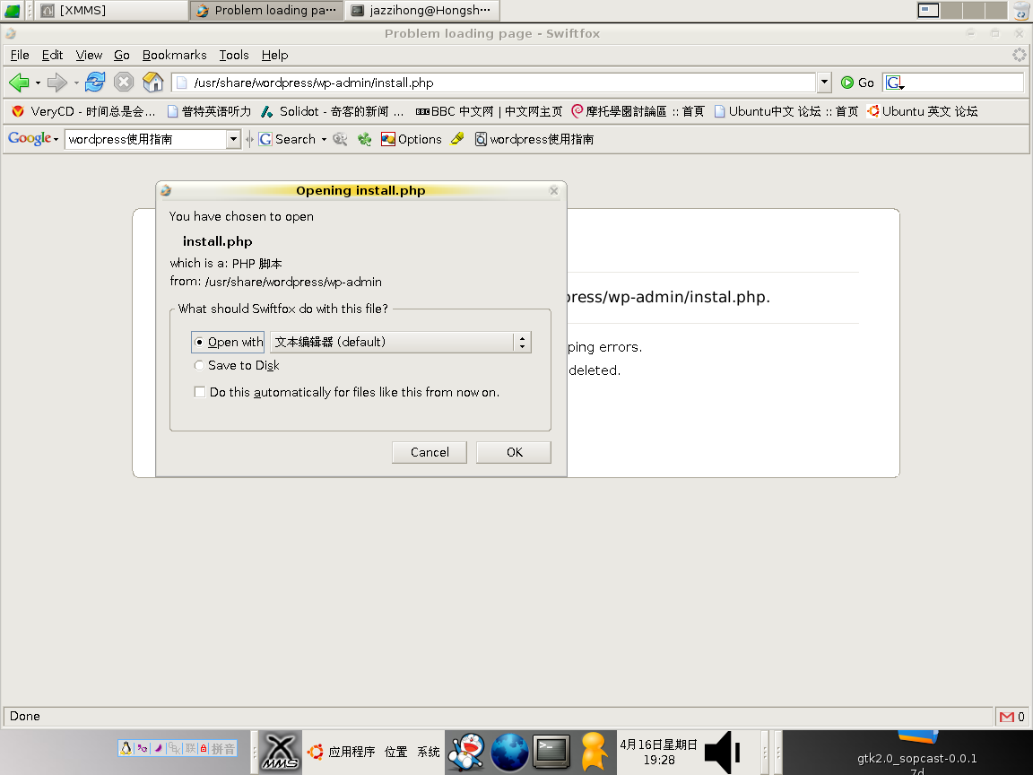The height and width of the screenshot is (775, 1033).
Task: Click the Google toolbar search text field
Action: (146, 139)
